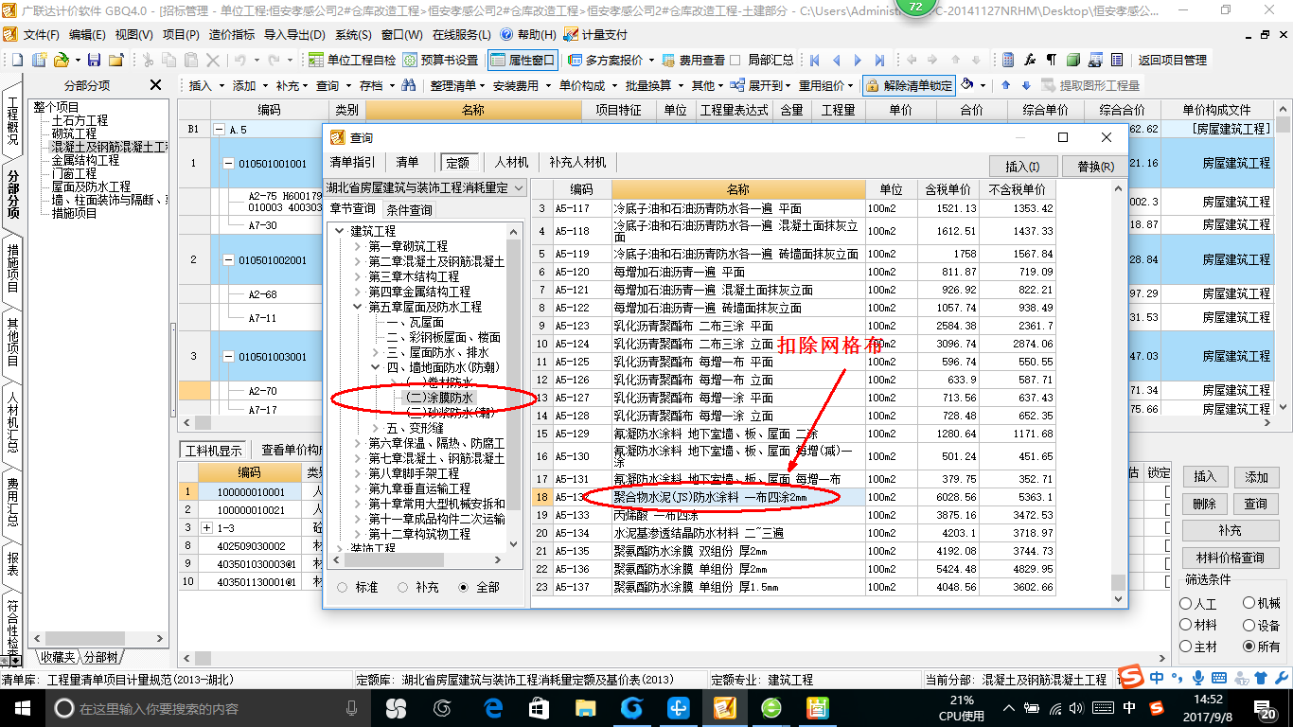Image resolution: width=1293 pixels, height=727 pixels.
Task: Collapse 第五章屋面及防水工程 node
Action: (357, 307)
